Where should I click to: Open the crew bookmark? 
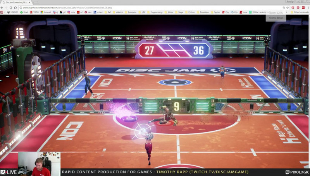[243, 12]
